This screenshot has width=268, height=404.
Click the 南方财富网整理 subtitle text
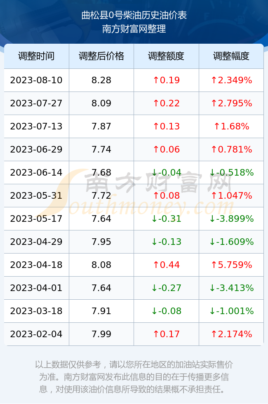(134, 28)
